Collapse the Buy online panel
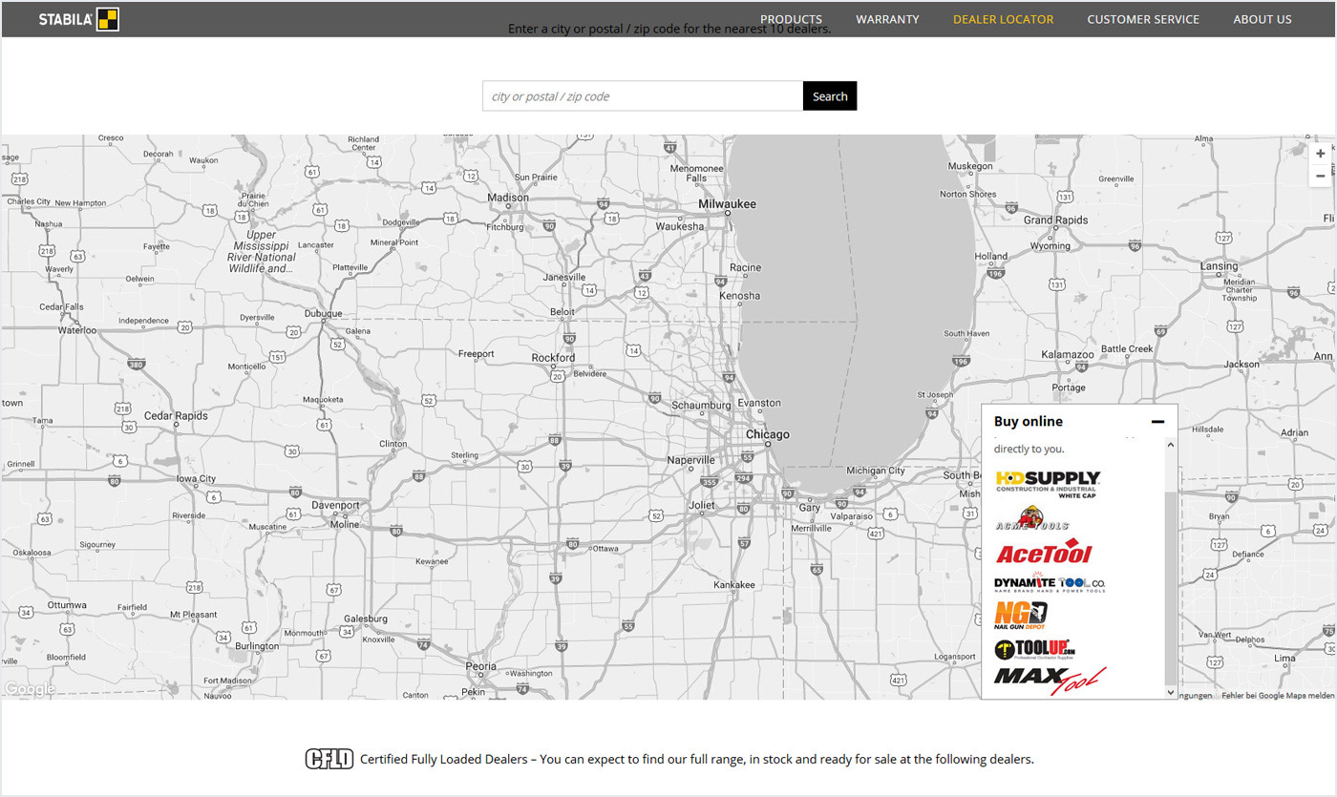1337x797 pixels. (x=1157, y=422)
